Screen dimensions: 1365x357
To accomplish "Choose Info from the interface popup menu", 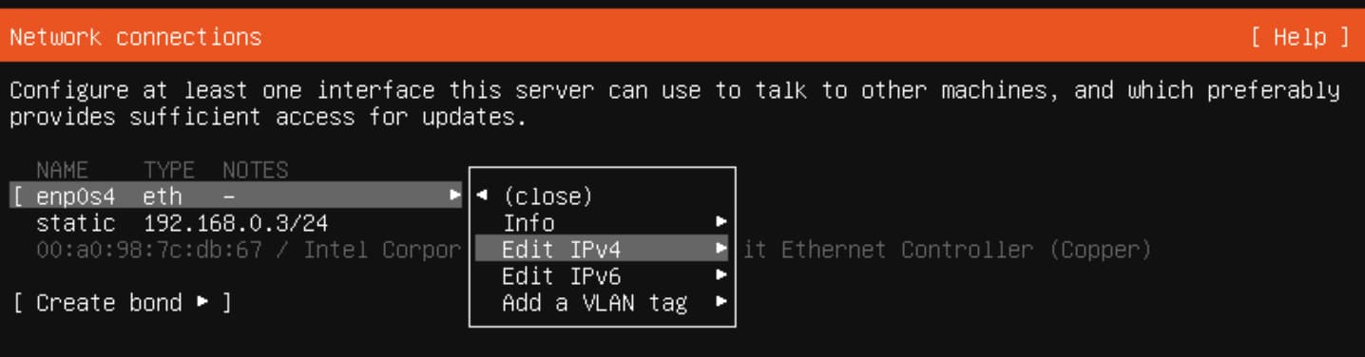I will click(601, 223).
